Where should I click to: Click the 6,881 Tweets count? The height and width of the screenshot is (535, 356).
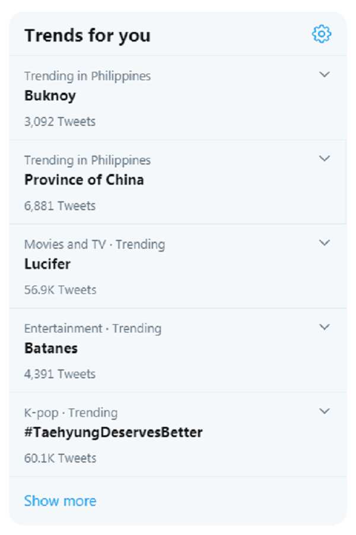pos(60,205)
